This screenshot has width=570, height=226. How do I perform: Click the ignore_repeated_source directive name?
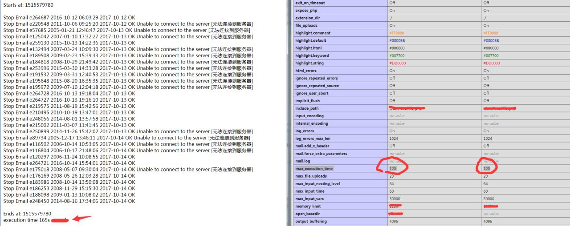tap(317, 86)
